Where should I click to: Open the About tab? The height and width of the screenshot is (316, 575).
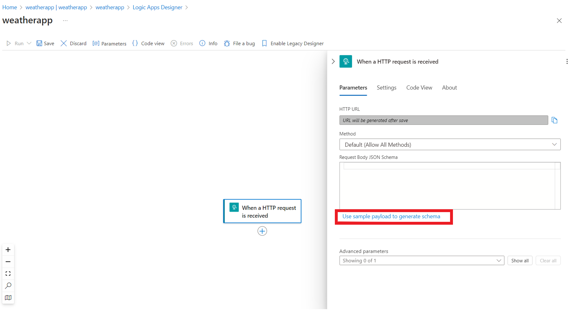pos(449,88)
